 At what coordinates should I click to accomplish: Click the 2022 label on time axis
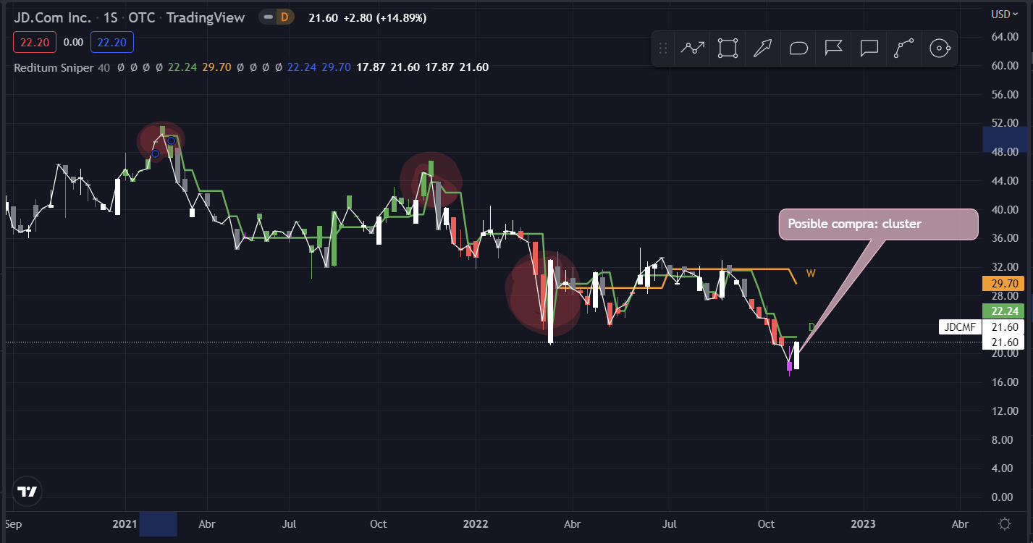coord(476,523)
